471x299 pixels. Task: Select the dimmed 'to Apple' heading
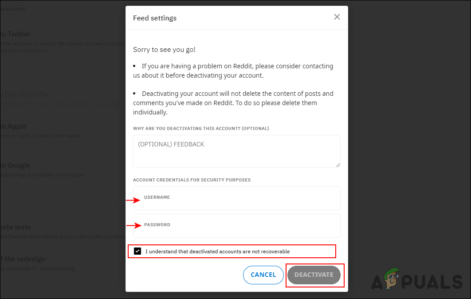pos(14,126)
